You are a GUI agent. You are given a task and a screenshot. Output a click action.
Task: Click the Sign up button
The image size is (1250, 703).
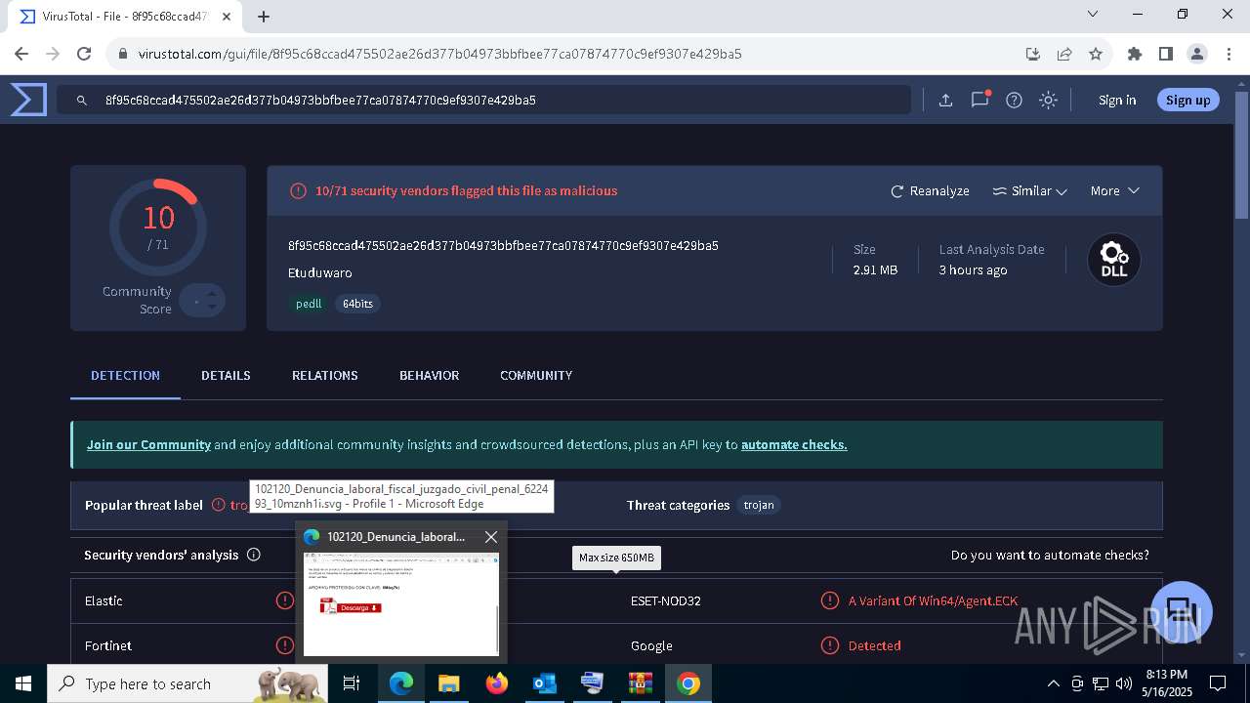tap(1187, 100)
